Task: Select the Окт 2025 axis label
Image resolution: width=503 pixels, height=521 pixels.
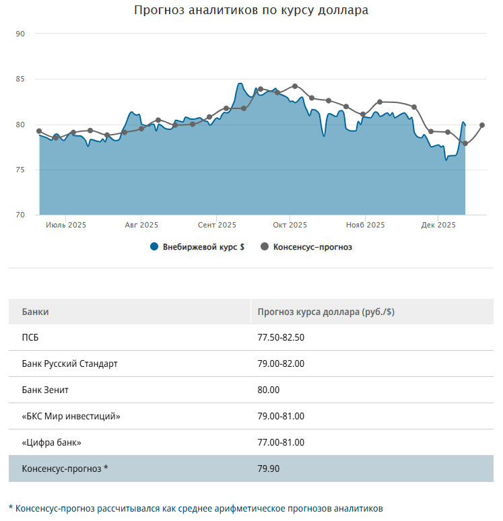Action: (x=290, y=225)
